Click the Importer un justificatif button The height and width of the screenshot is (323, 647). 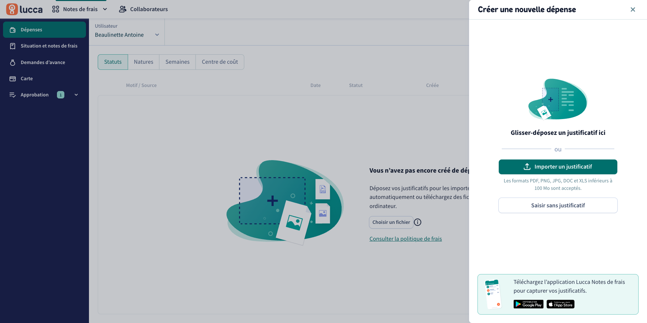point(558,167)
